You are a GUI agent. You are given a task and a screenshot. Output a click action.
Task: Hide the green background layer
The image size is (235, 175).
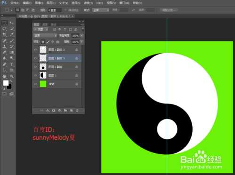[35, 84]
